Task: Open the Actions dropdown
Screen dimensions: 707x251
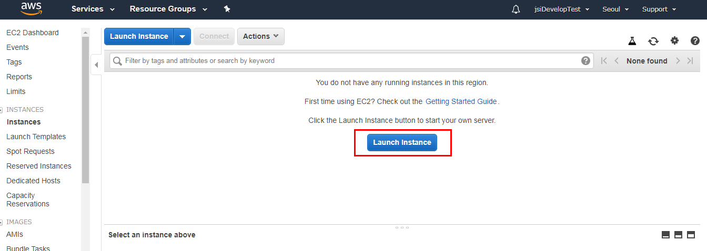Action: click(x=261, y=36)
